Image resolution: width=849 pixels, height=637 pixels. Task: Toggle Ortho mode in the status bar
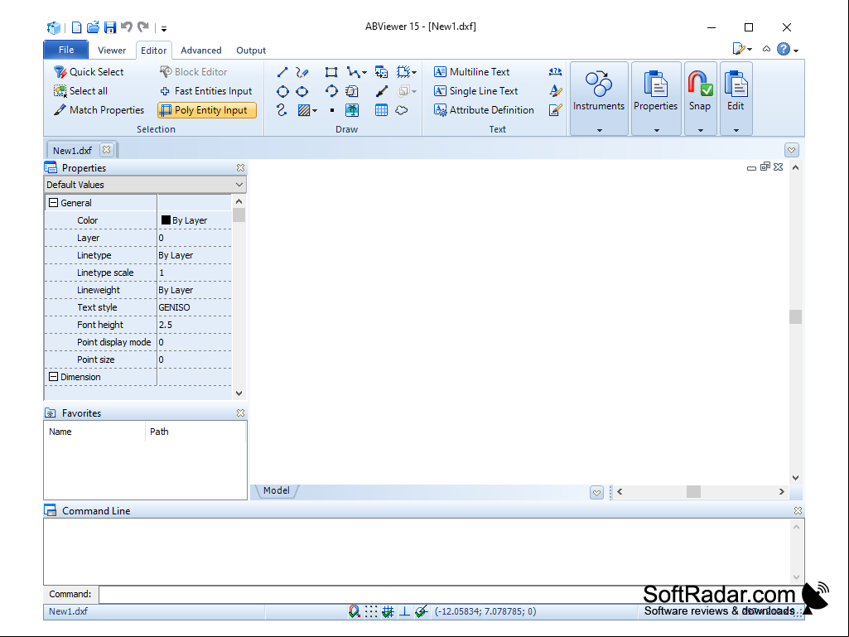pos(404,611)
